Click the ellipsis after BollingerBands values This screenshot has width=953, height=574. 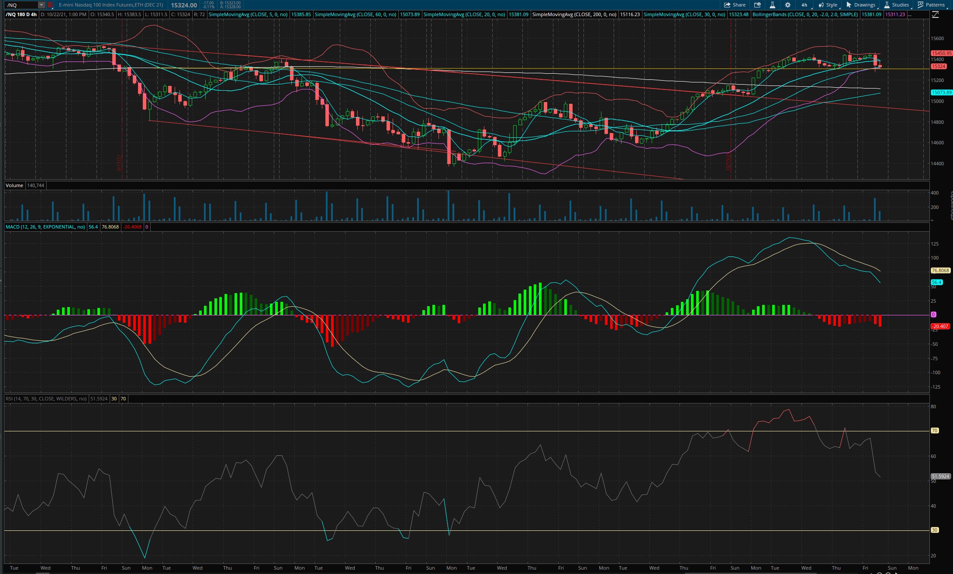tap(909, 14)
